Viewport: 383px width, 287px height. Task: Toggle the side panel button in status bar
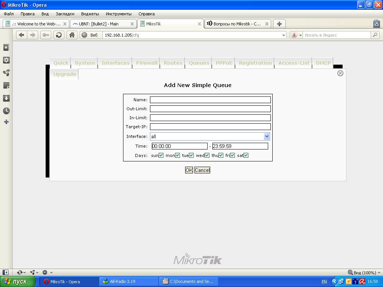pyautogui.click(x=5, y=272)
